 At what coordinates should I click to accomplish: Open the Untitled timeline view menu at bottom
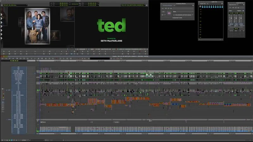pyautogui.click(x=25, y=140)
